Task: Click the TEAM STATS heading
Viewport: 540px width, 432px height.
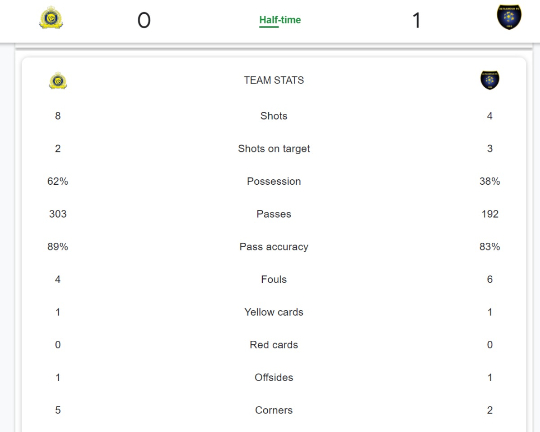Action: click(274, 80)
